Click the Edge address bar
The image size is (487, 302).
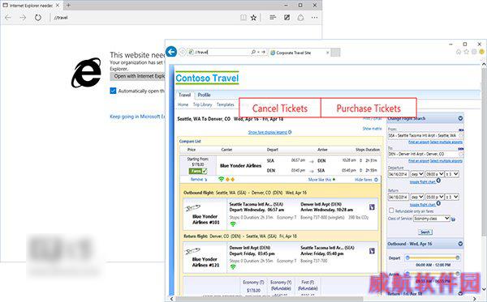[x=144, y=18]
